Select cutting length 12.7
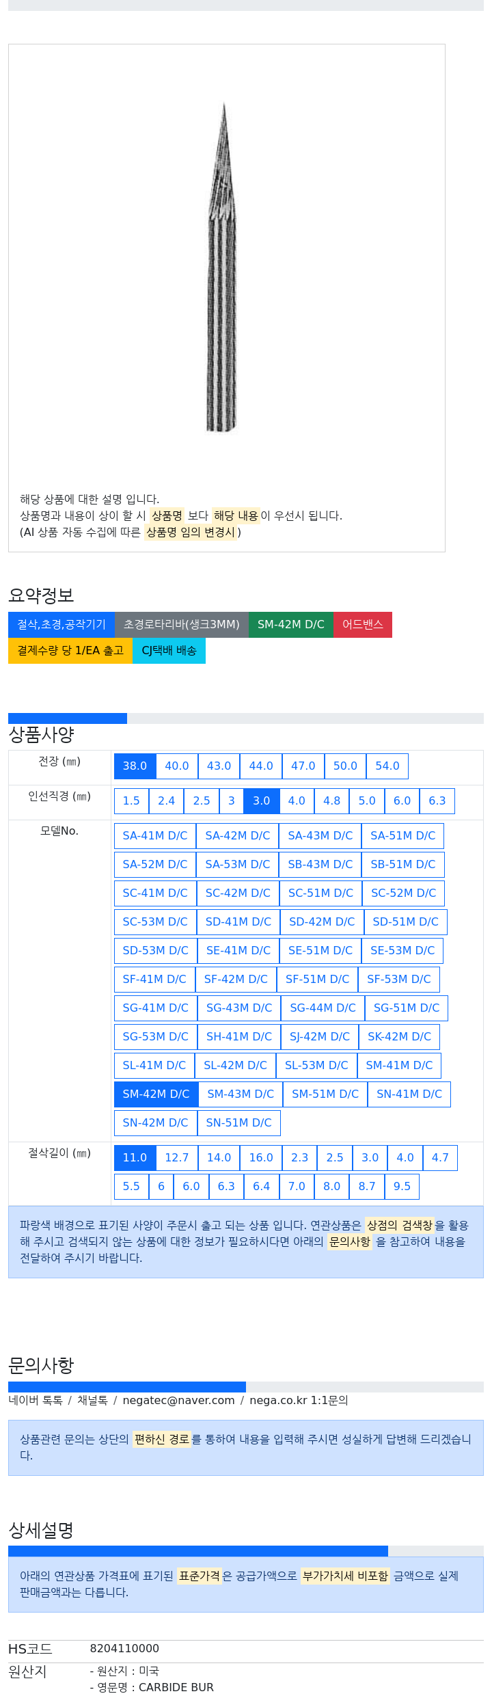The width and height of the screenshot is (492, 1696). (177, 1158)
